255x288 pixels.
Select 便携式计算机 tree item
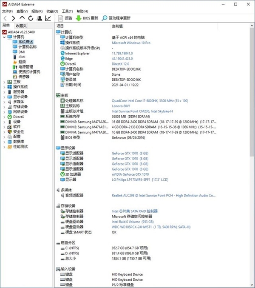pyautogui.click(x=29, y=72)
